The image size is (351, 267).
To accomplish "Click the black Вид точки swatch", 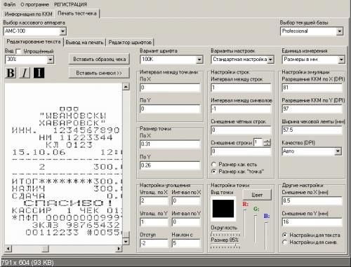I will coord(223,209).
